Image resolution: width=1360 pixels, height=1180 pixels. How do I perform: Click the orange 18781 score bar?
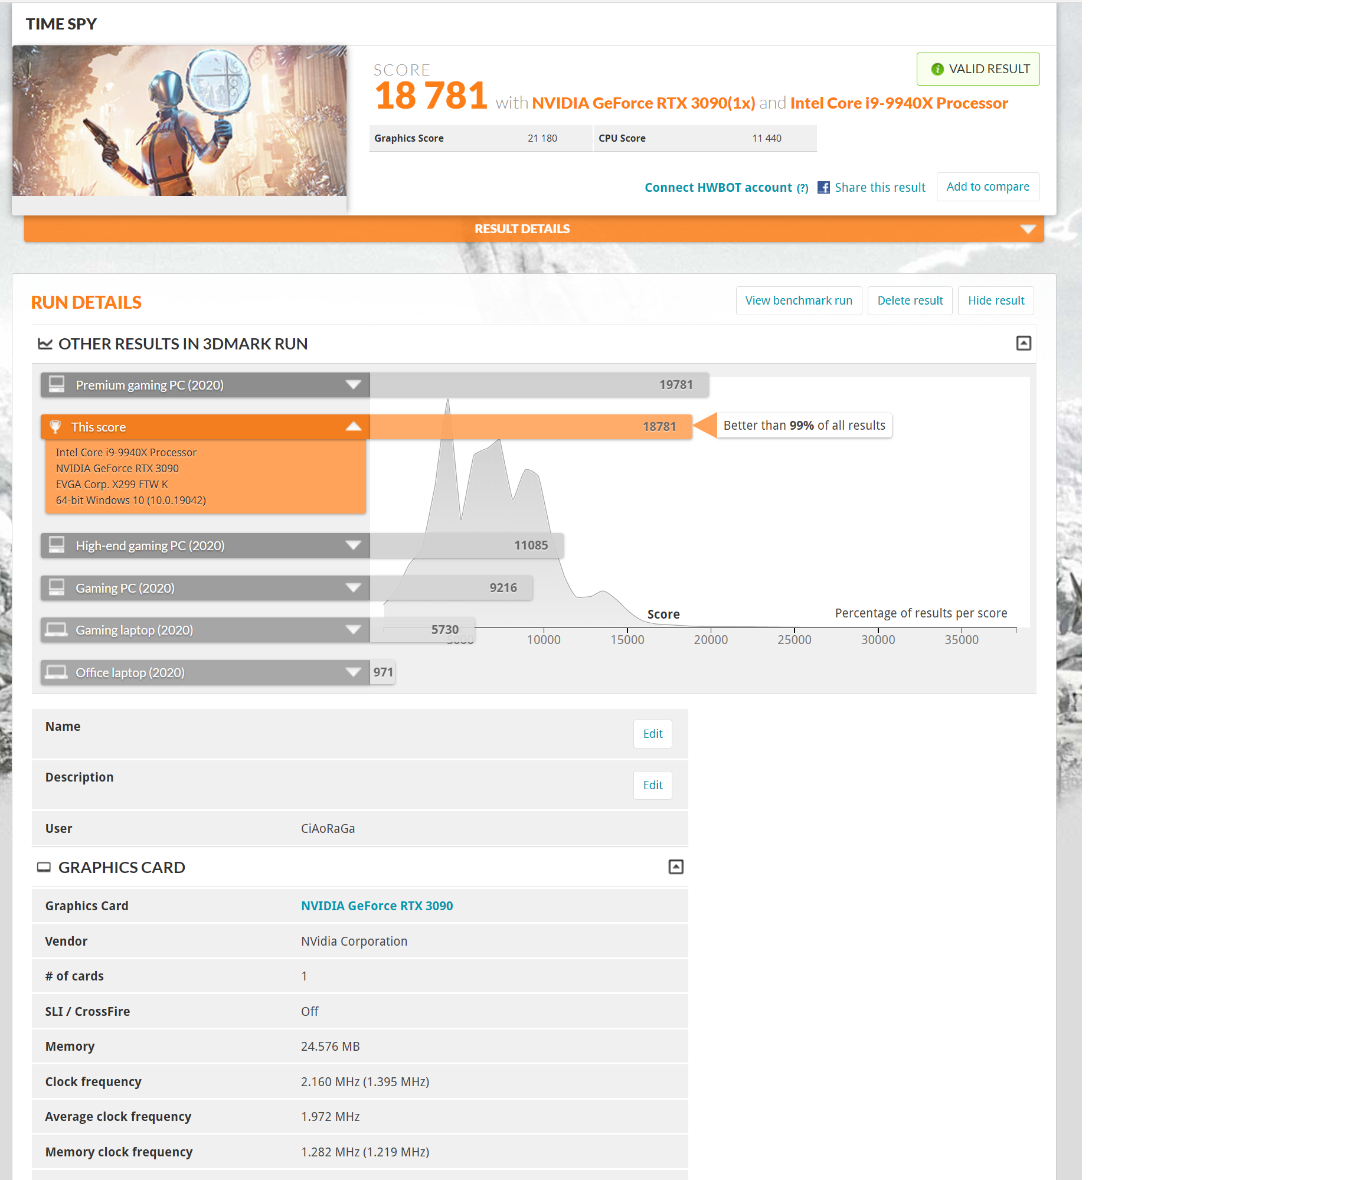[x=530, y=427]
